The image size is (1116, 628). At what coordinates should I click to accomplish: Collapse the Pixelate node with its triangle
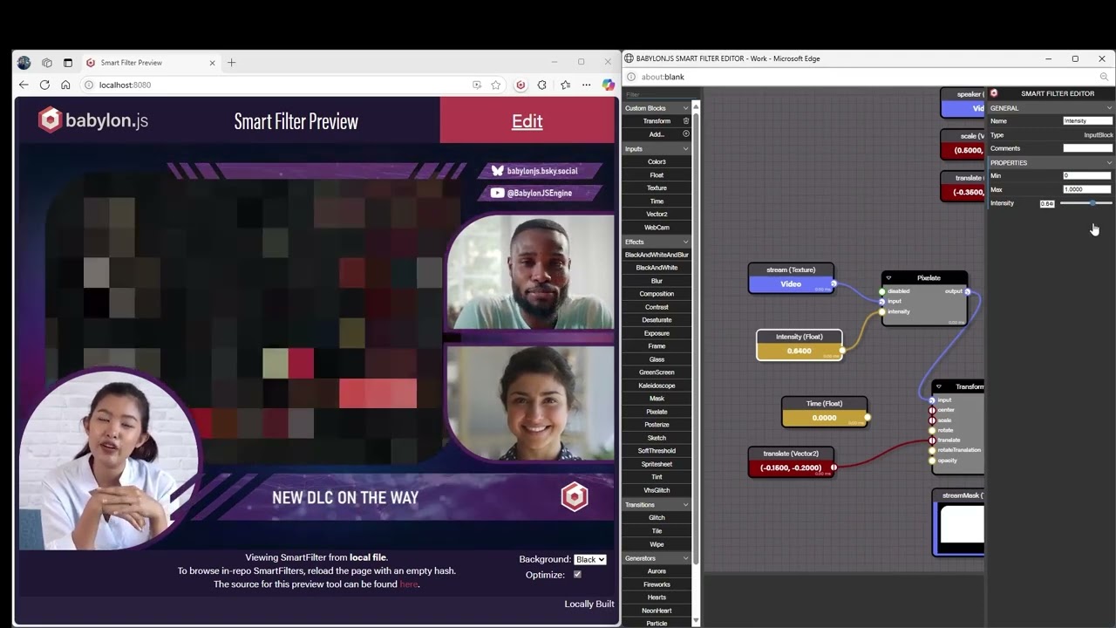click(888, 278)
